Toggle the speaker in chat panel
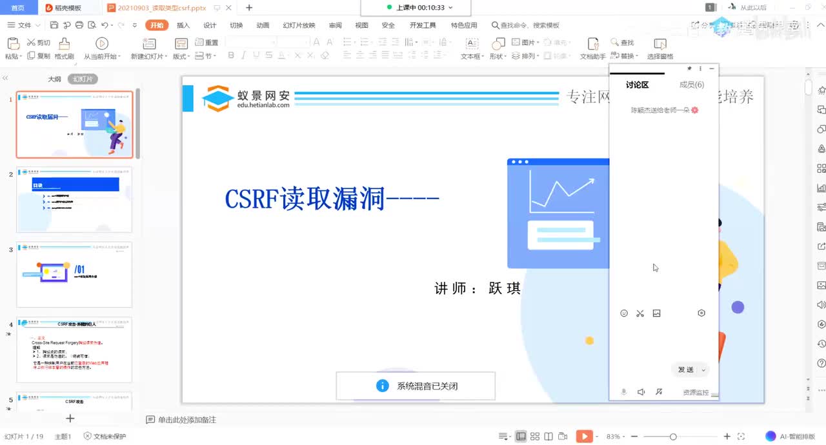 tap(641, 391)
